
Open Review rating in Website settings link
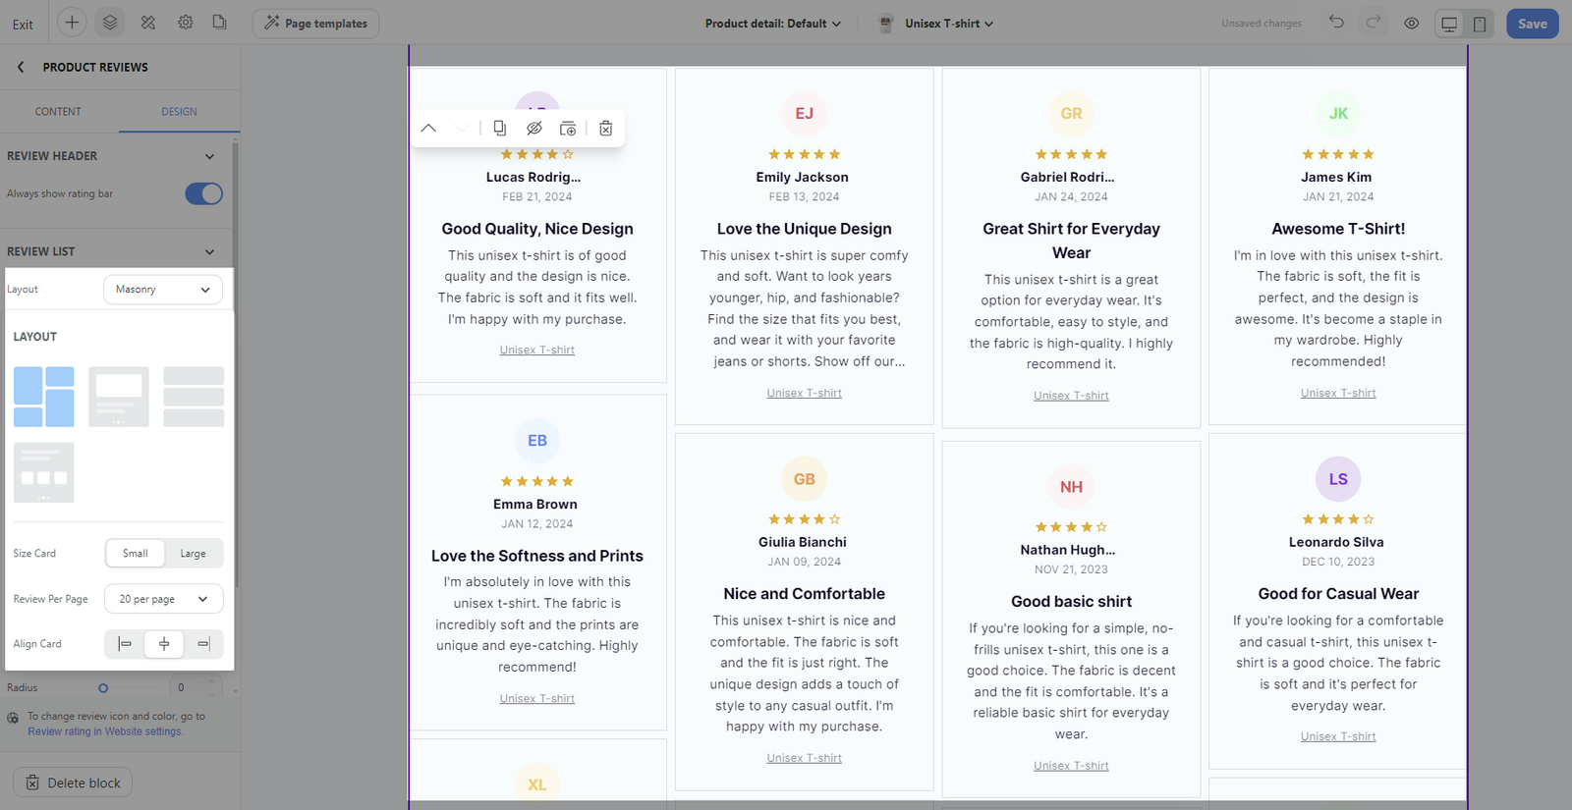coord(105,731)
